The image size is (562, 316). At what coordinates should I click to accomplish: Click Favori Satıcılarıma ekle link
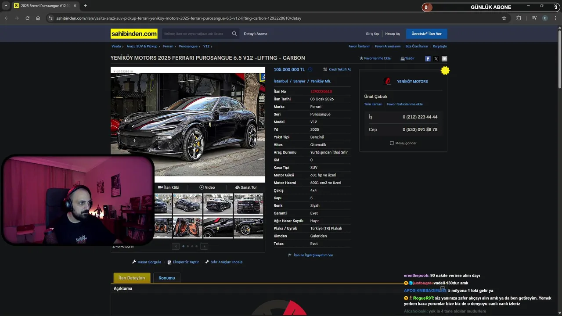pos(405,104)
